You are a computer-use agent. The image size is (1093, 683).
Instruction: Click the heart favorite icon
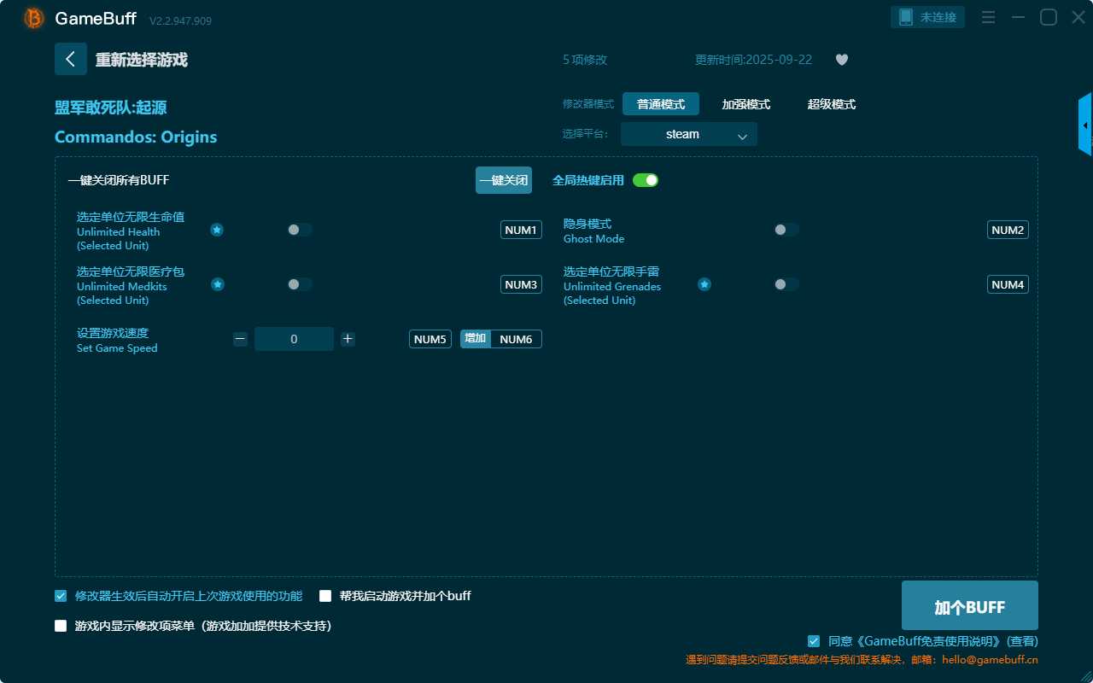click(842, 60)
